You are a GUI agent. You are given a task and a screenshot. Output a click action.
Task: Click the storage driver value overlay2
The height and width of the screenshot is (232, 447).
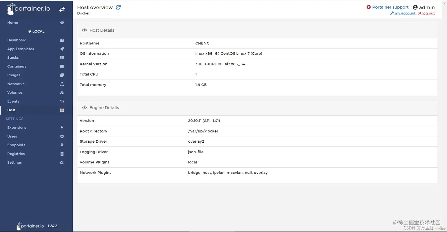click(x=196, y=141)
